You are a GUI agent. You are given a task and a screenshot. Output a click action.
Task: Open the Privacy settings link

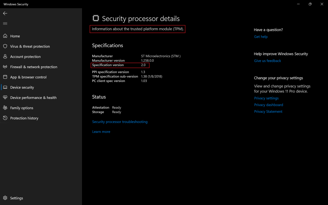tap(266, 98)
